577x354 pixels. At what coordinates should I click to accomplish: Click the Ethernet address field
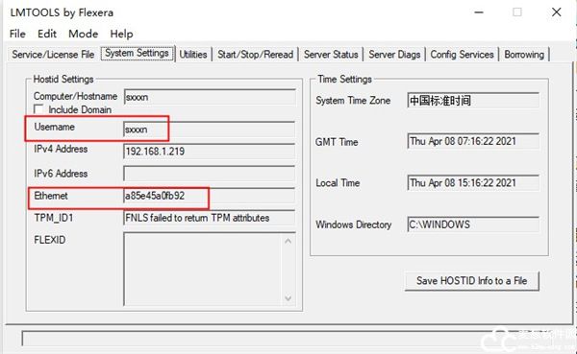210,196
